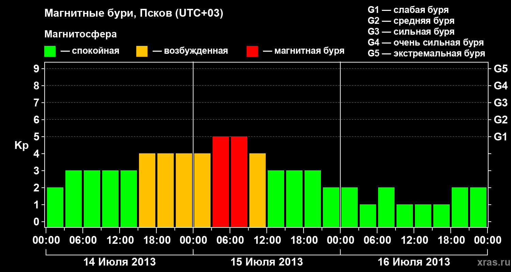The width and height of the screenshot is (511, 272).
Task: Click the 16 Июля 18:00–21:00 green bar
Action: click(460, 207)
